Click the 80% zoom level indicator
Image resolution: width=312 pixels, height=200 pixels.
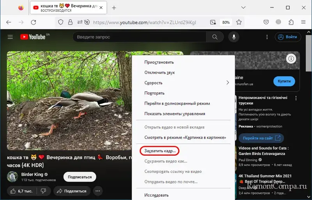[x=226, y=23]
